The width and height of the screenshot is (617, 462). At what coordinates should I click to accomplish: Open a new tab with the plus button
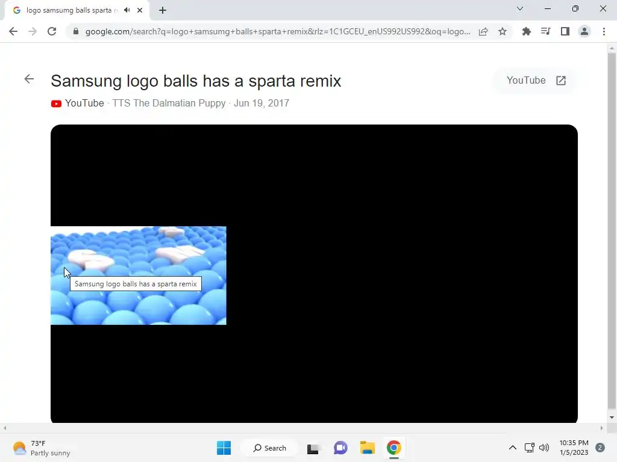point(163,10)
